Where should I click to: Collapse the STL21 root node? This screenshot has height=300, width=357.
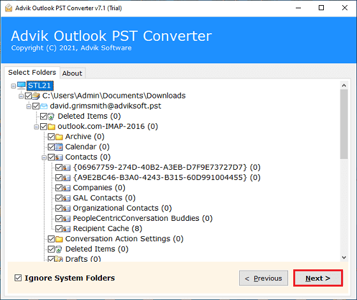coord(13,86)
